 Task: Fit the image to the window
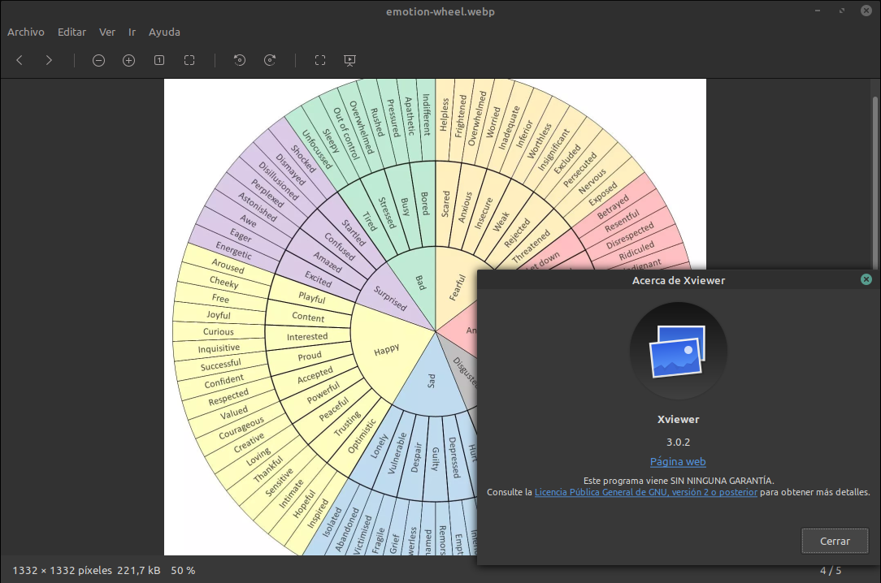(x=189, y=60)
